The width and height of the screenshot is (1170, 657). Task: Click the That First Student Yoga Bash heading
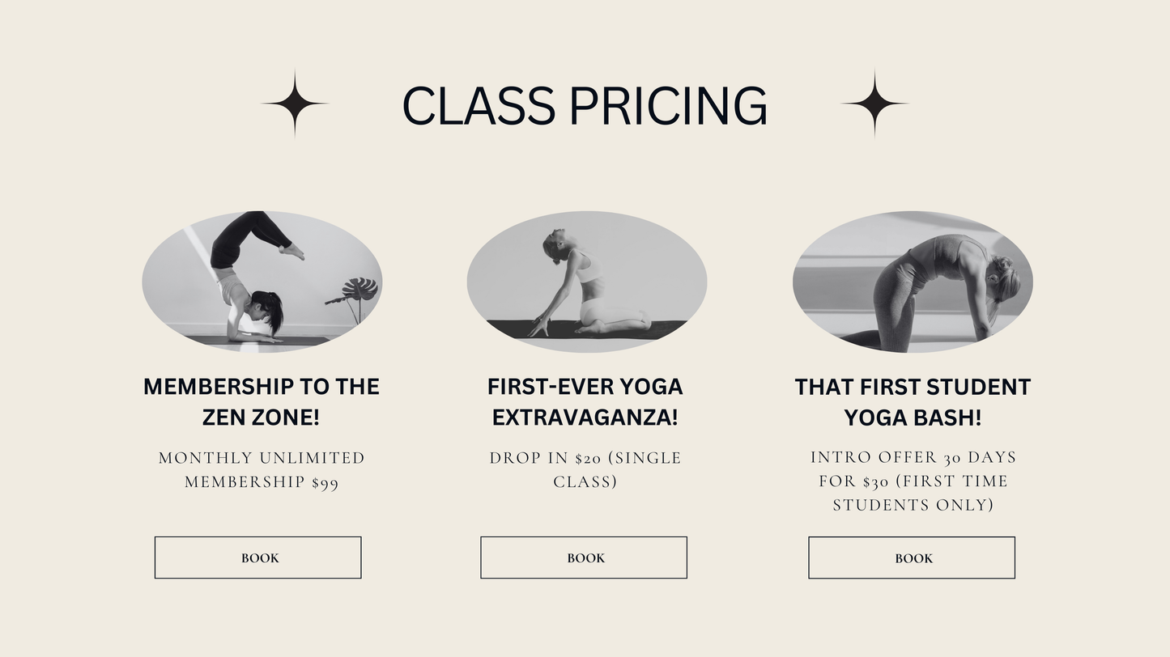click(913, 401)
